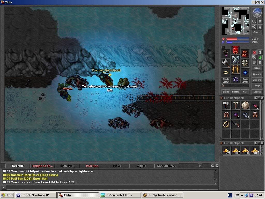Toggle secure mode hand icon
The width and height of the screenshot is (265, 199).
(260, 62)
